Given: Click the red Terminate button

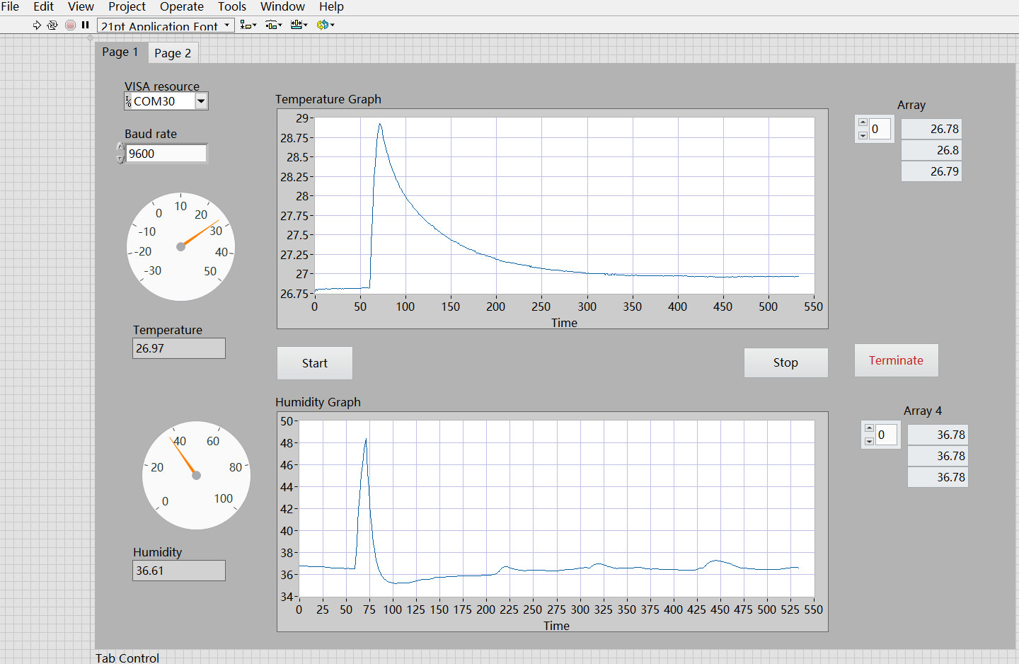Looking at the screenshot, I should tap(896, 360).
